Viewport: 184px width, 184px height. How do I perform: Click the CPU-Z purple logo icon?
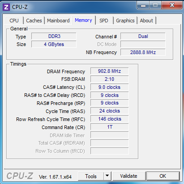pos(6,7)
